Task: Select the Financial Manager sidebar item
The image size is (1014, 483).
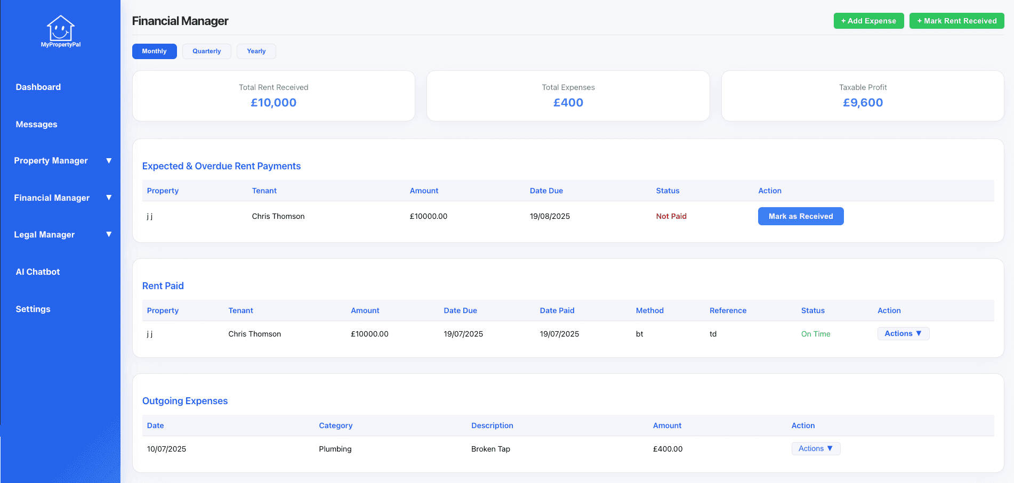Action: 52,198
